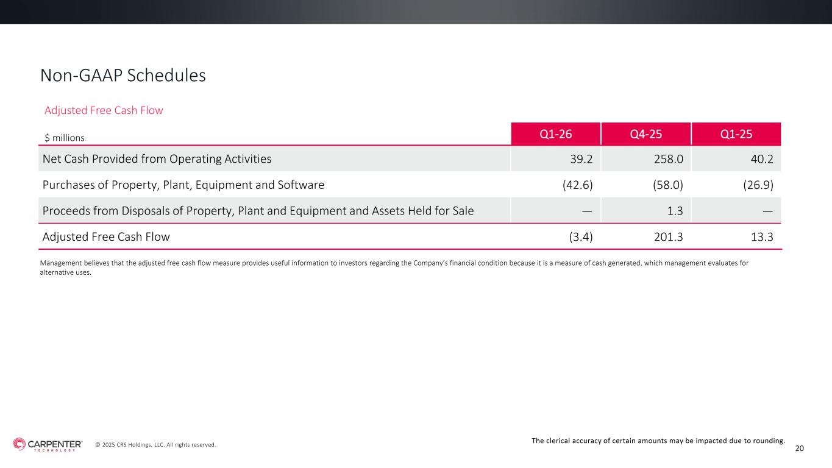Click the copyright CRS Holdings notice
The image size is (832, 468).
tap(155, 445)
